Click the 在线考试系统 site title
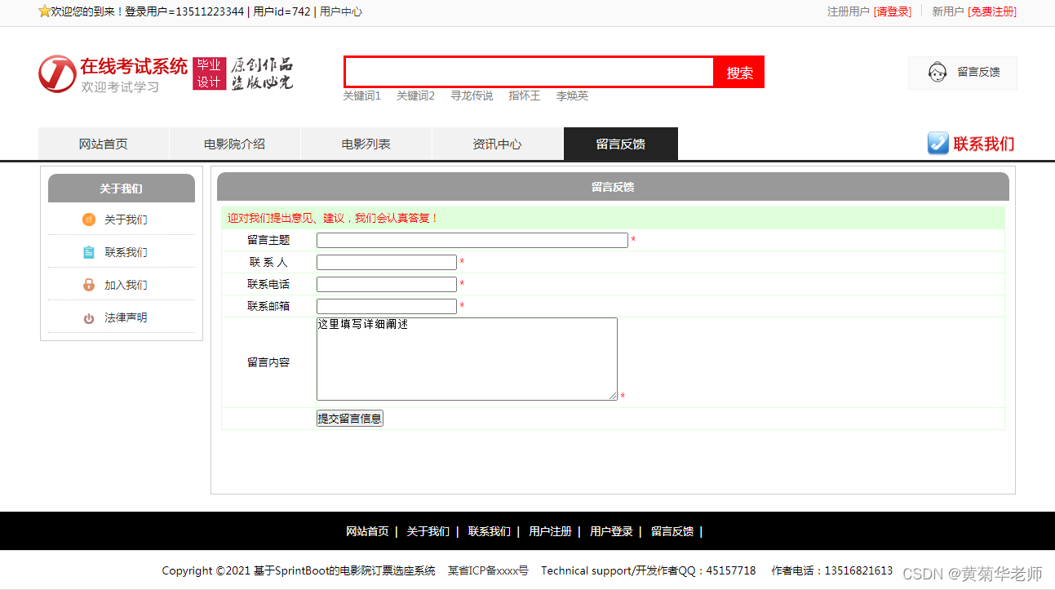This screenshot has height=590, width=1055. (134, 66)
